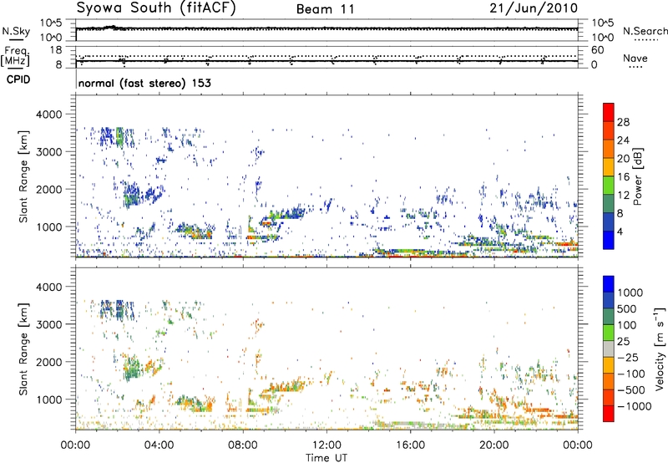Screen dimensions: 668x463
Task: Click the dark blue swatch below 4 dB
Action: [609, 240]
